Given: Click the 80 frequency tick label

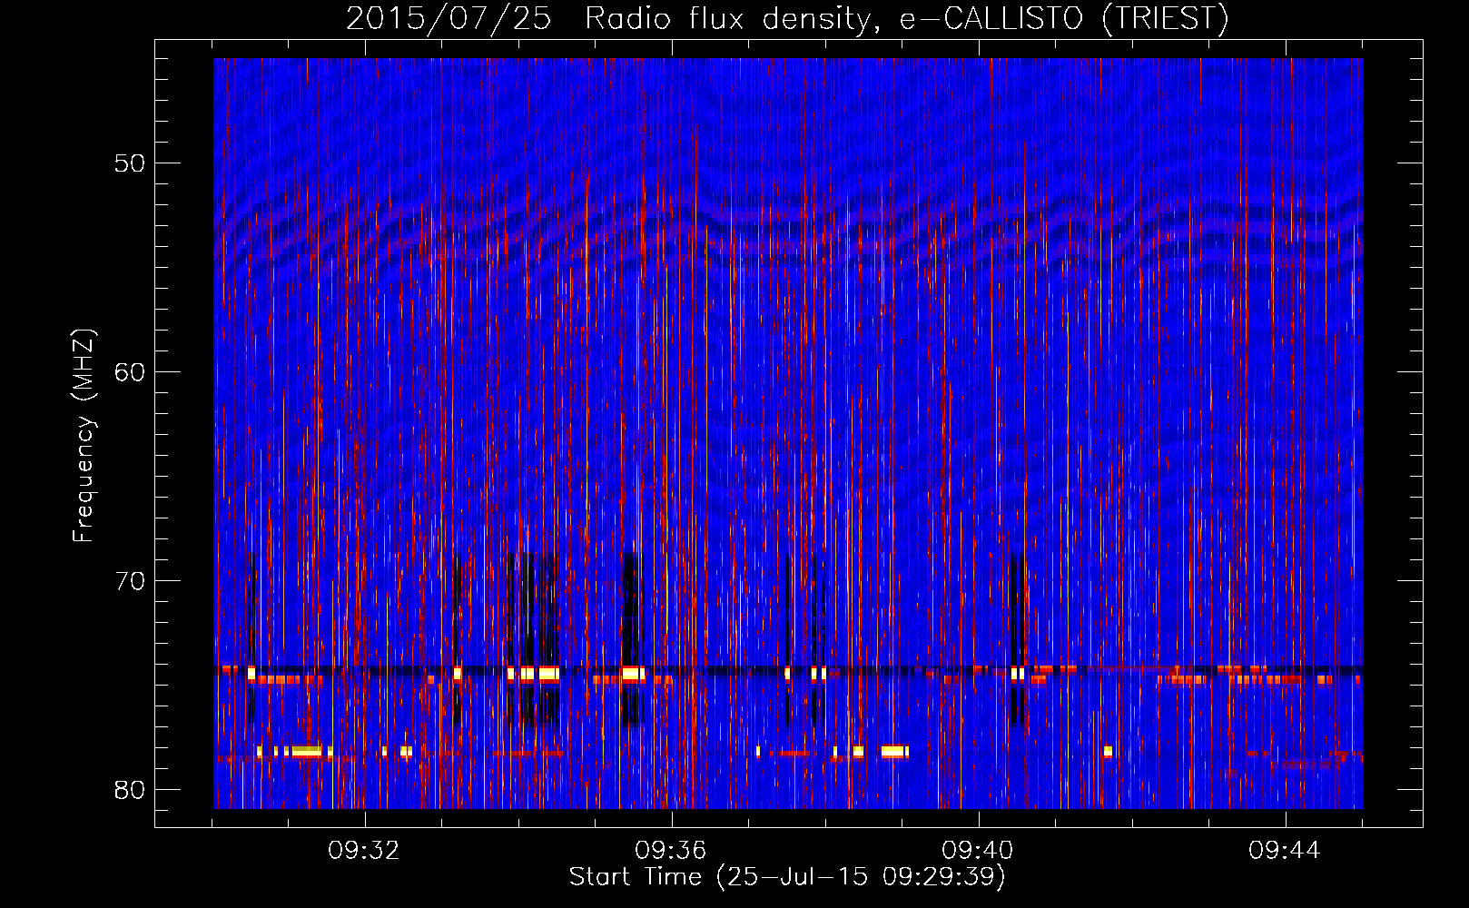Looking at the screenshot, I should pyautogui.click(x=131, y=790).
